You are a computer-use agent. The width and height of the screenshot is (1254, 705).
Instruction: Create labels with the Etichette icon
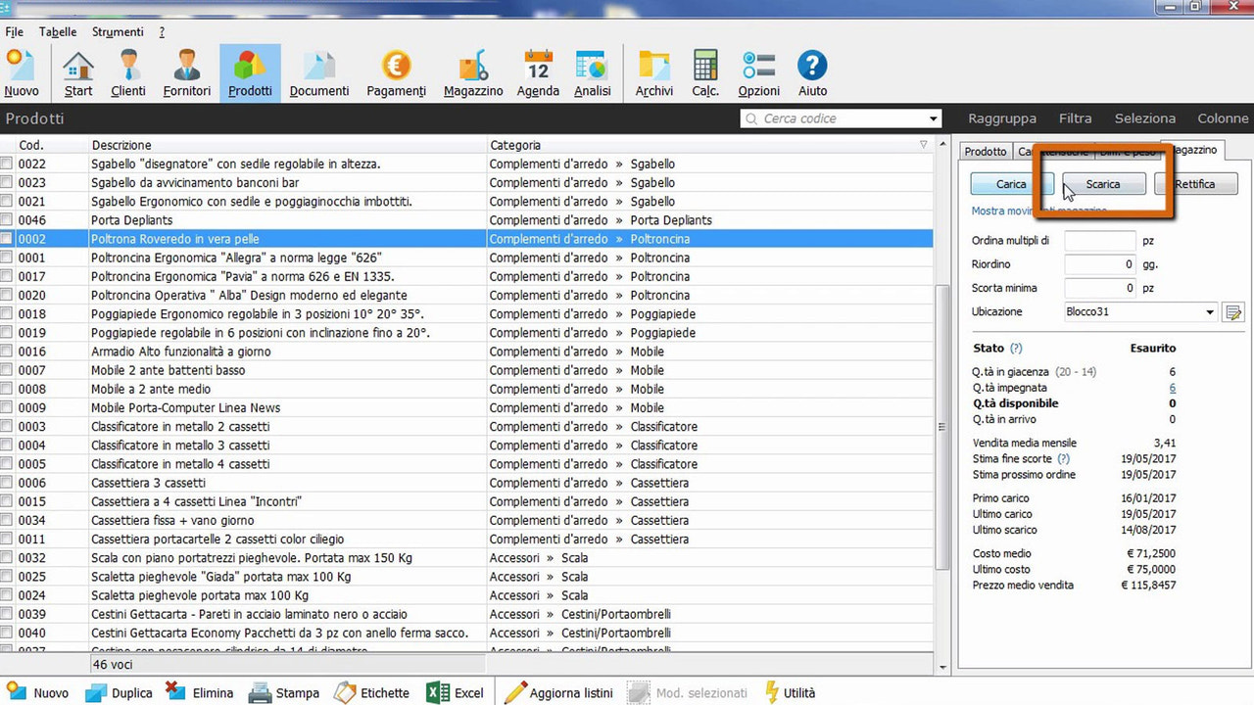(x=372, y=692)
